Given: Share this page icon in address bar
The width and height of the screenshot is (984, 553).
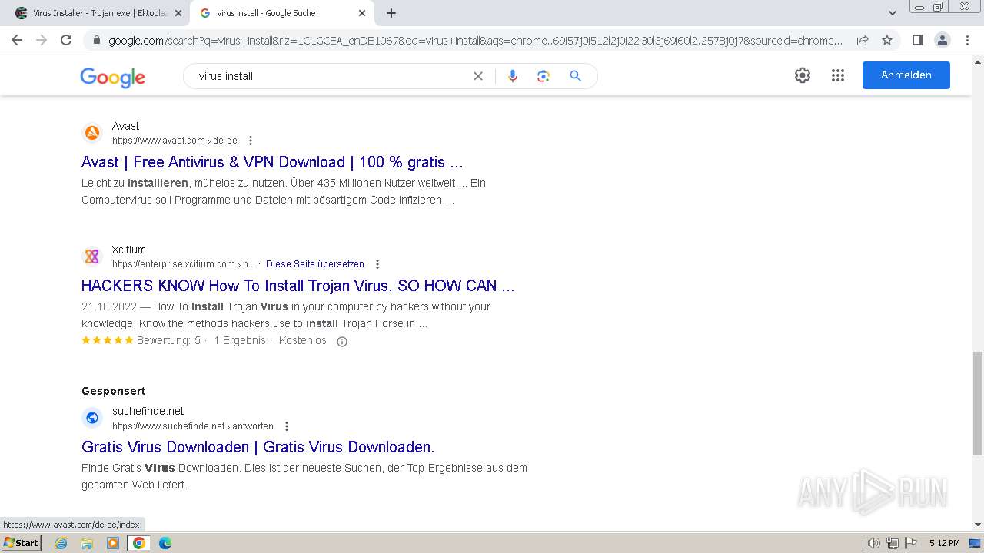Looking at the screenshot, I should pyautogui.click(x=863, y=40).
